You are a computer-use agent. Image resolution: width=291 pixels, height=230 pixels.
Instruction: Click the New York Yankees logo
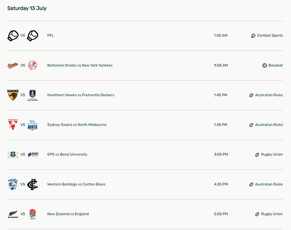32,65
